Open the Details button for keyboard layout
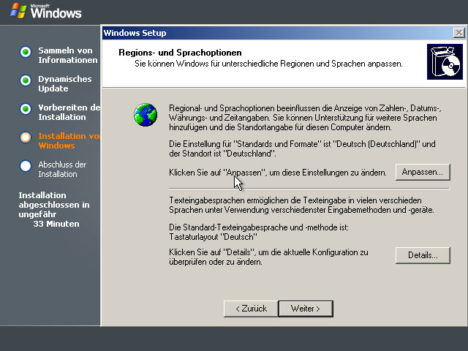468x351 pixels. pos(423,255)
